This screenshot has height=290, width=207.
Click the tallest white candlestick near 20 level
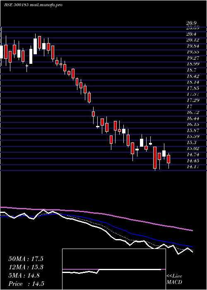point(35,46)
